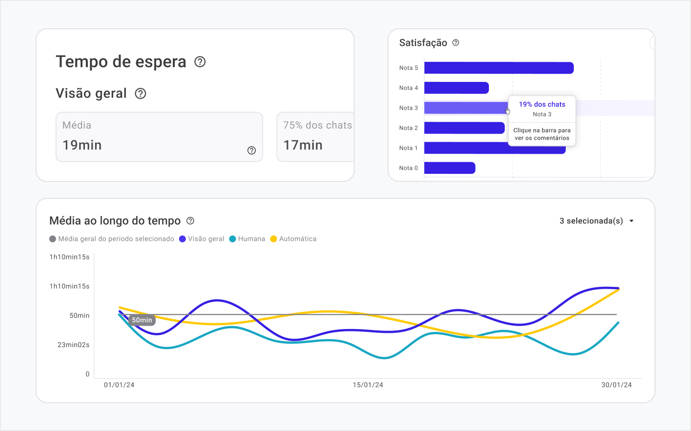691x431 pixels.
Task: Click the dropdown arrow next to 3 selecionada(s)
Action: point(631,221)
